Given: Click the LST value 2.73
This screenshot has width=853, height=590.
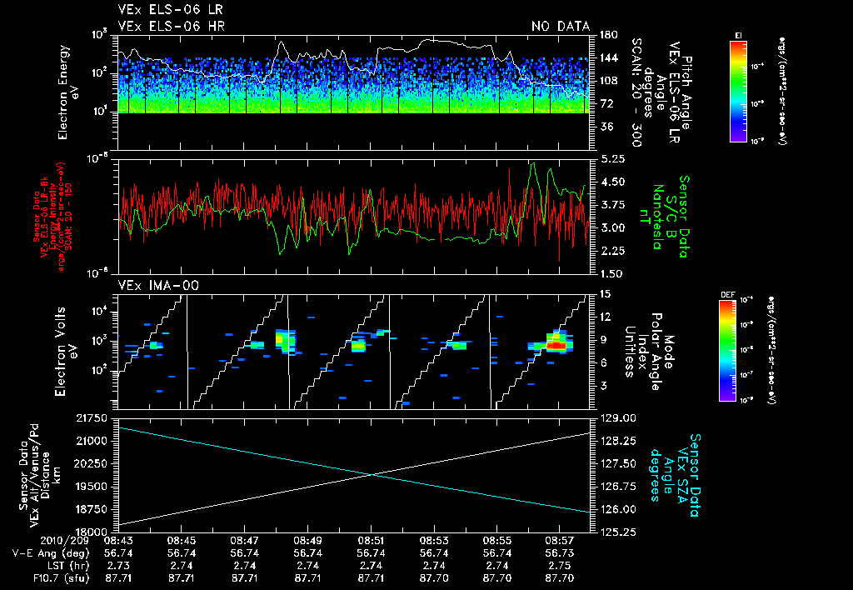Looking at the screenshot, I should coord(118,566).
